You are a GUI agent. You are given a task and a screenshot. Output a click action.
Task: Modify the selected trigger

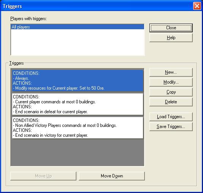pos(171,82)
